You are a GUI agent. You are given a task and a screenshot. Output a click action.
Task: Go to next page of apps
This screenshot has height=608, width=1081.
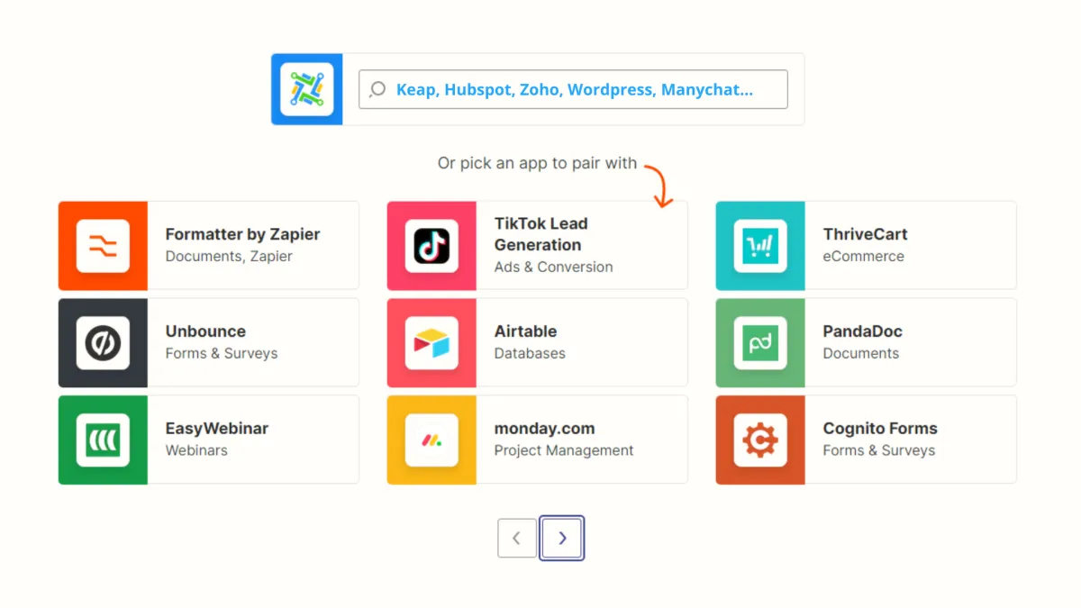click(562, 538)
